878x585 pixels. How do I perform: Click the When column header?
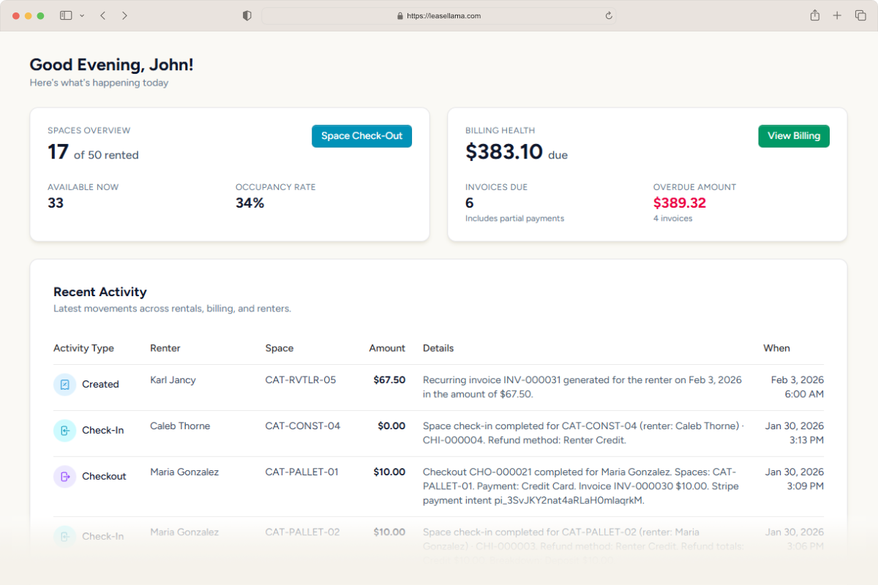tap(776, 348)
